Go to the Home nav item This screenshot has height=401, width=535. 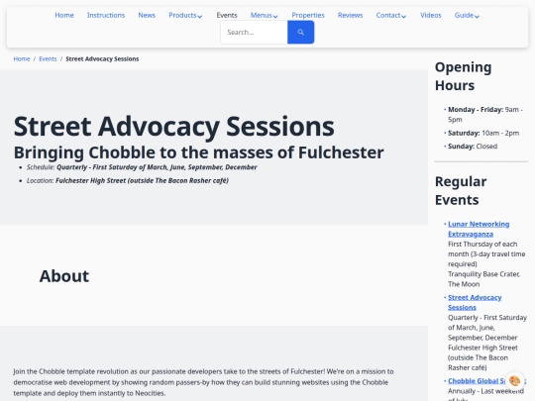(x=64, y=15)
